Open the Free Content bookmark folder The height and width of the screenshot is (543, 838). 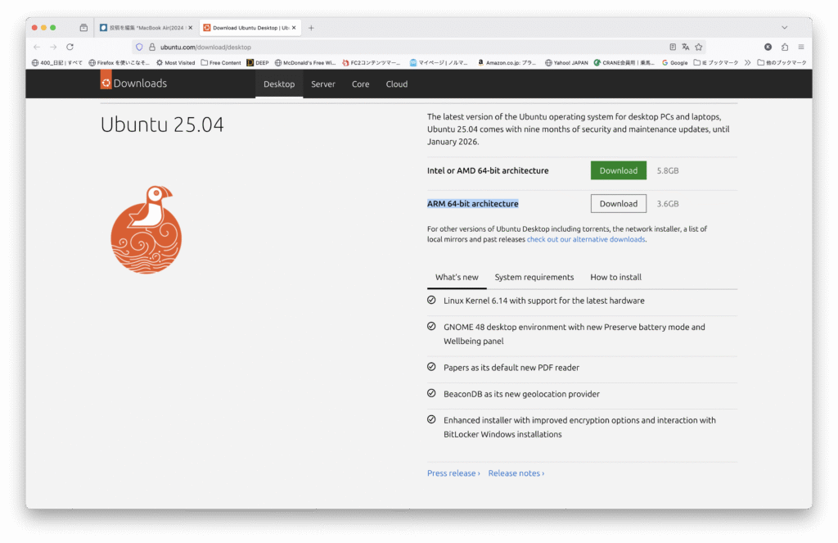coord(221,62)
